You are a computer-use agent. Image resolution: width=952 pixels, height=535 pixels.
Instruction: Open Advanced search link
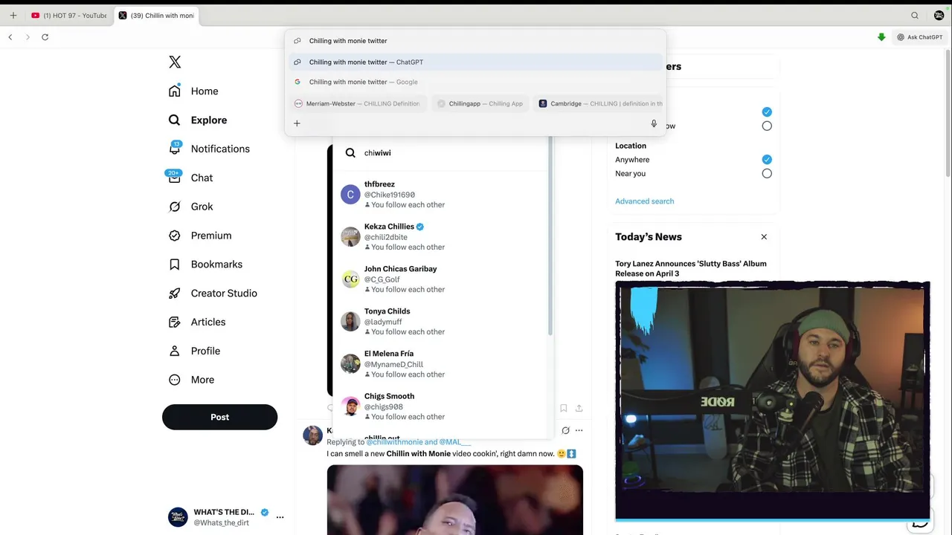pyautogui.click(x=644, y=201)
